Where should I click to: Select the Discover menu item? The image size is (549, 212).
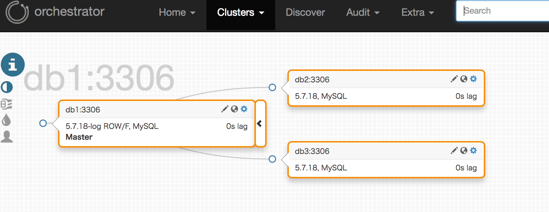[x=305, y=13]
